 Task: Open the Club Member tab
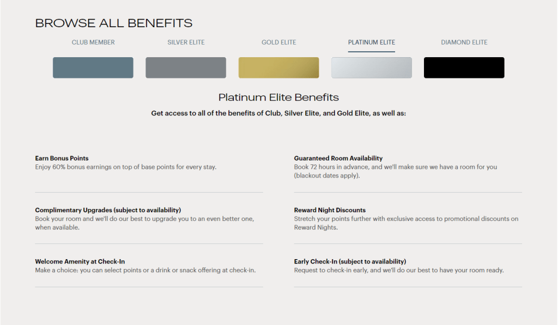pyautogui.click(x=93, y=42)
